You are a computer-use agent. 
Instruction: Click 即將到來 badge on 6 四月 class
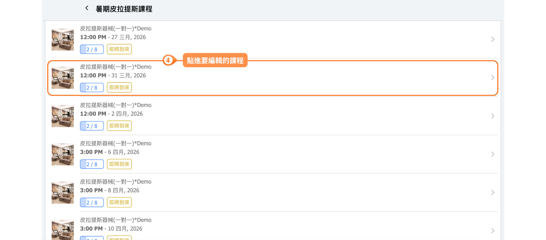click(119, 164)
